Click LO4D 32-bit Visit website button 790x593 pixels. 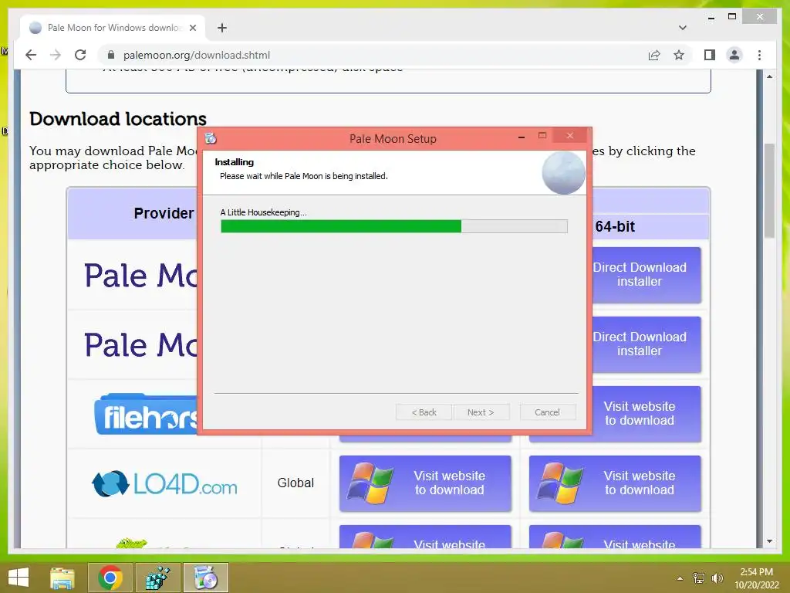coord(425,483)
